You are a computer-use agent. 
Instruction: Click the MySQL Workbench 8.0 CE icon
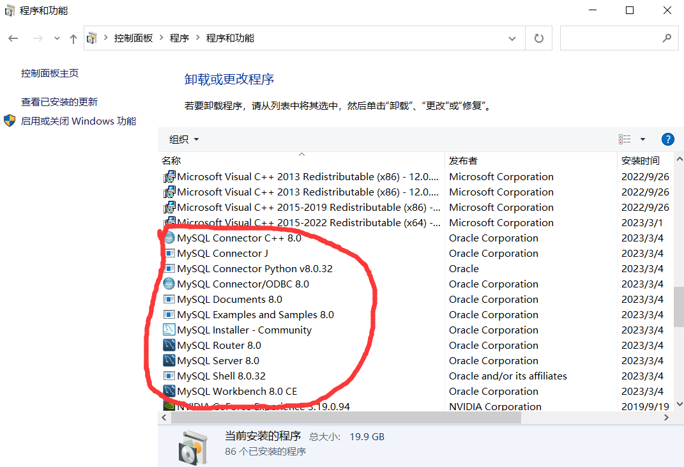(x=169, y=391)
